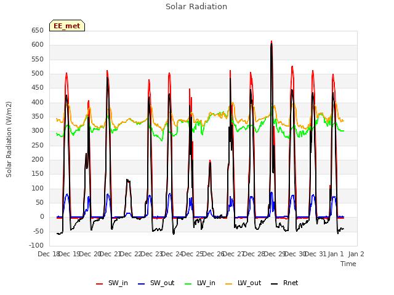
Task: Click the 350 y-axis tick label
Action: (x=38, y=116)
